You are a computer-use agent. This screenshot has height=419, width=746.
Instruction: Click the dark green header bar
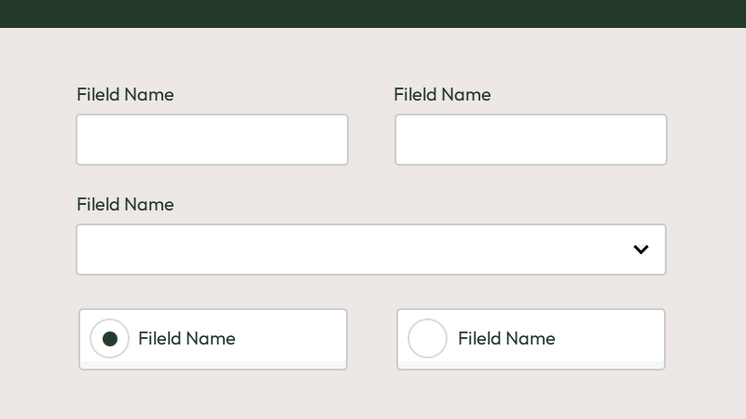373,14
